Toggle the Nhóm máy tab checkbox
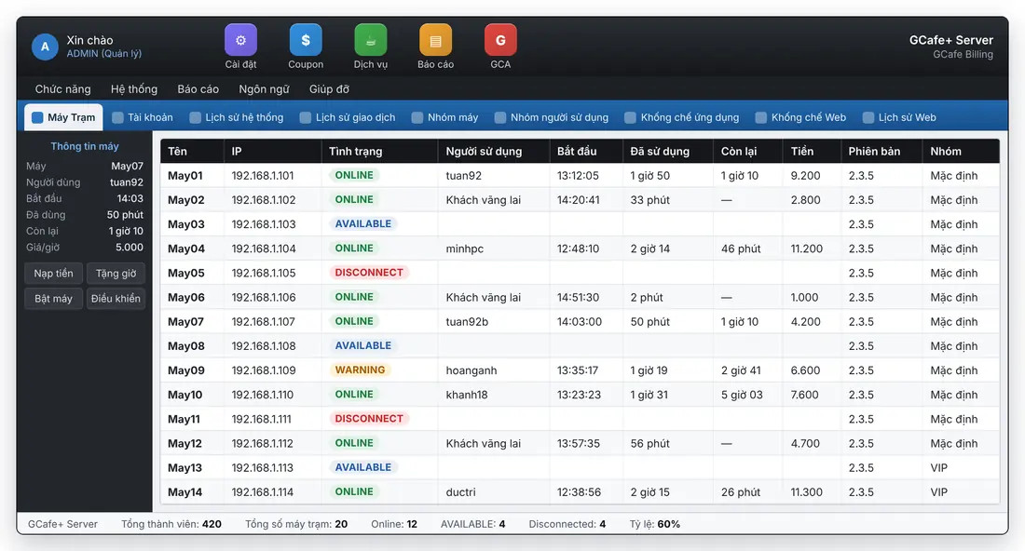Screen dimensions: 1025x551 click(x=417, y=117)
